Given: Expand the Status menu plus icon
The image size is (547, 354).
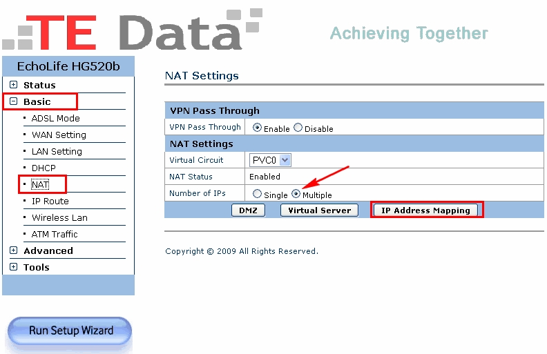Looking at the screenshot, I should point(13,85).
